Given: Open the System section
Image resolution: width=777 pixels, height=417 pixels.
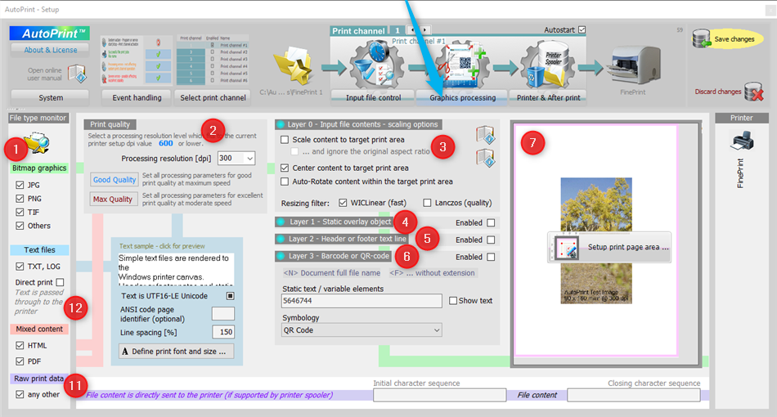Looking at the screenshot, I should coord(50,97).
